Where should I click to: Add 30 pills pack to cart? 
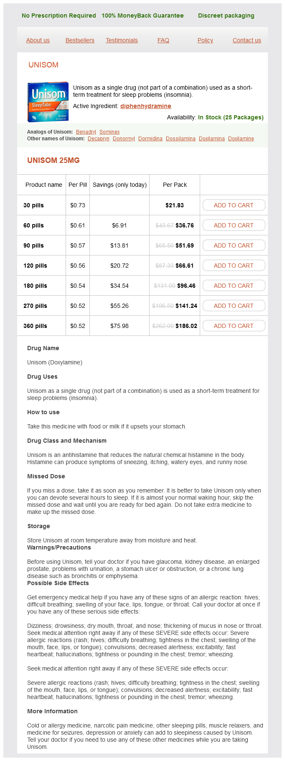tap(234, 205)
